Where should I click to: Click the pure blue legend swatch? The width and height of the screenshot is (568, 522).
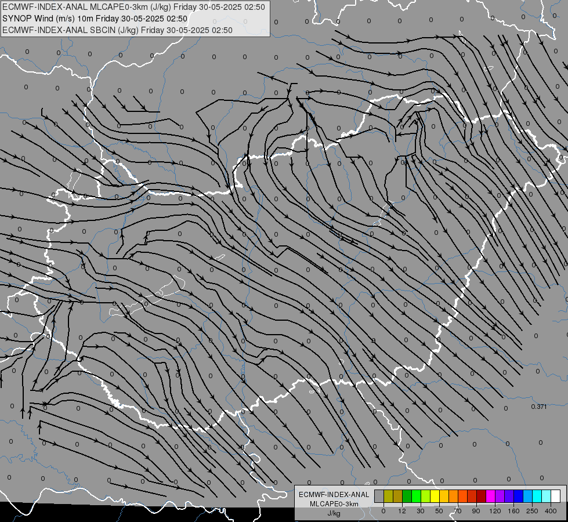click(x=518, y=496)
